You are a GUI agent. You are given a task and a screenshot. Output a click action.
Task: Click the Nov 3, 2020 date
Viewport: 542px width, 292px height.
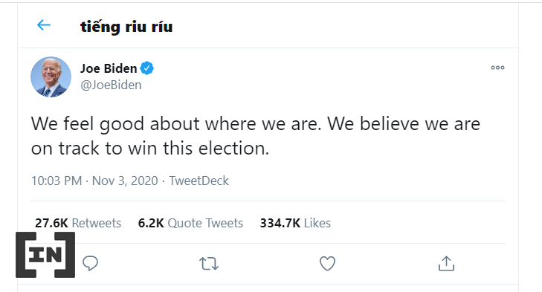point(125,181)
